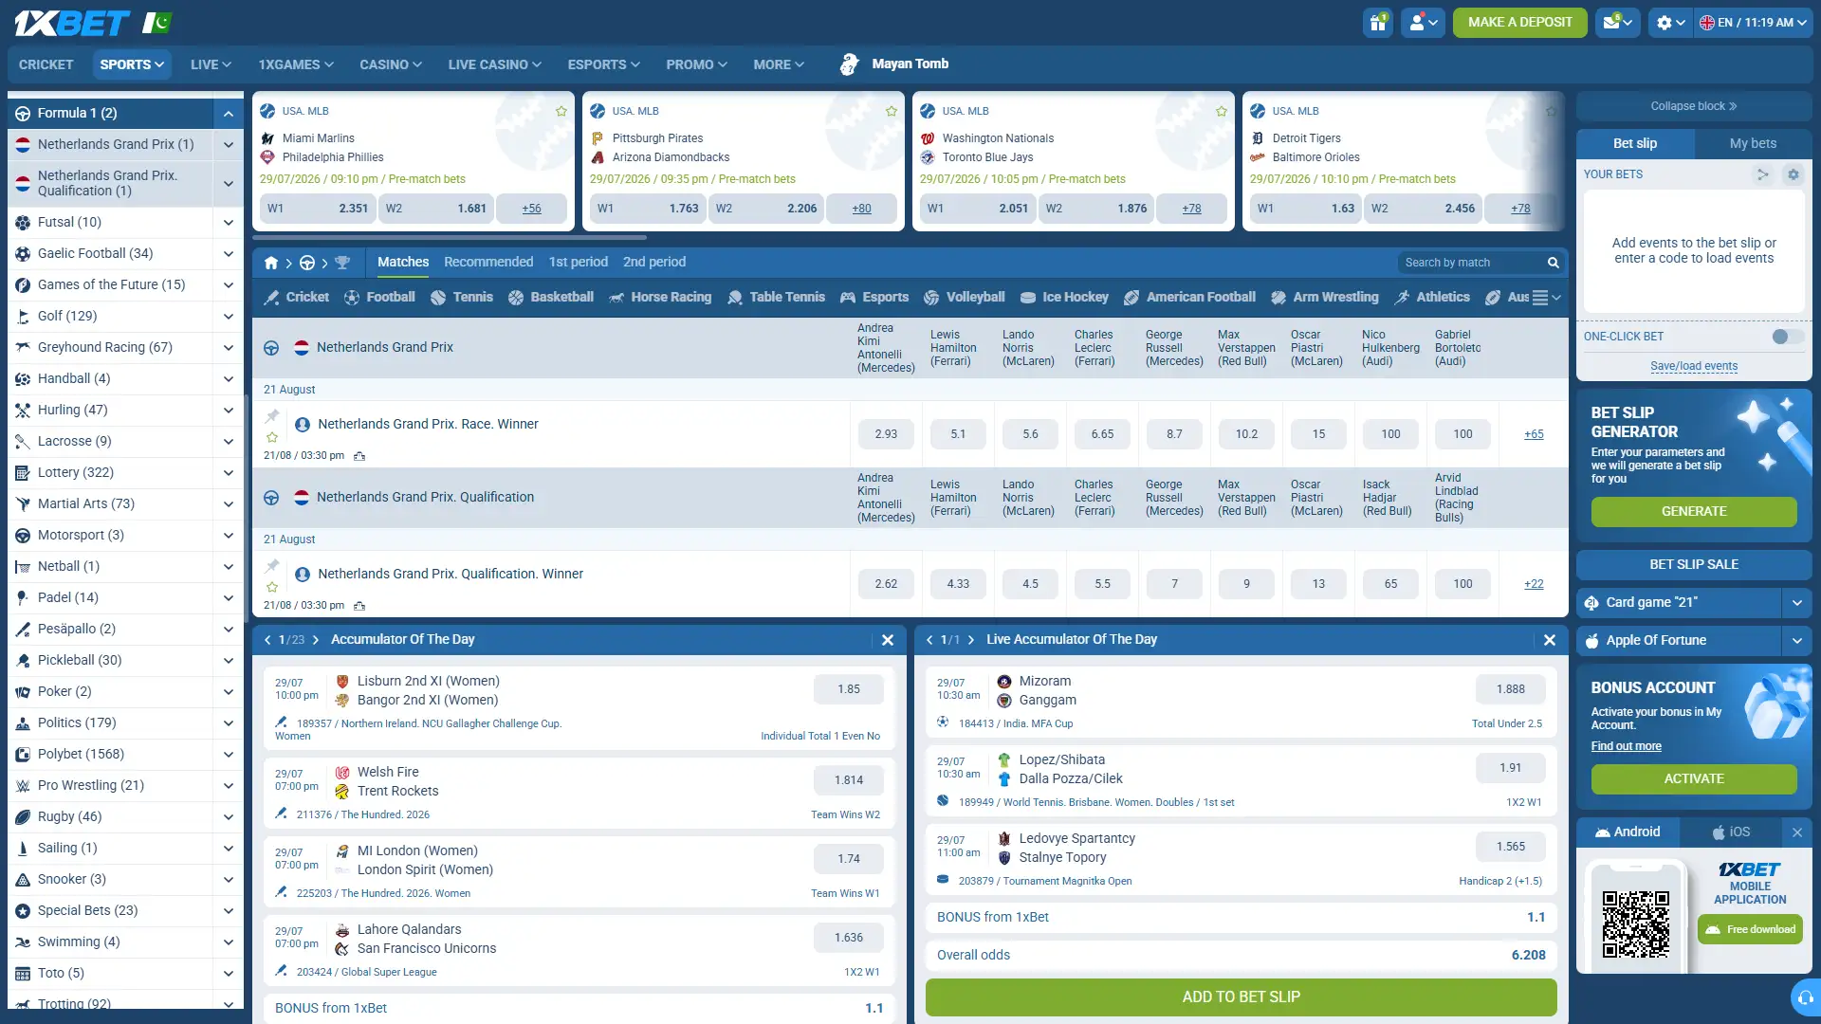Click the Free download button

pyautogui.click(x=1750, y=930)
